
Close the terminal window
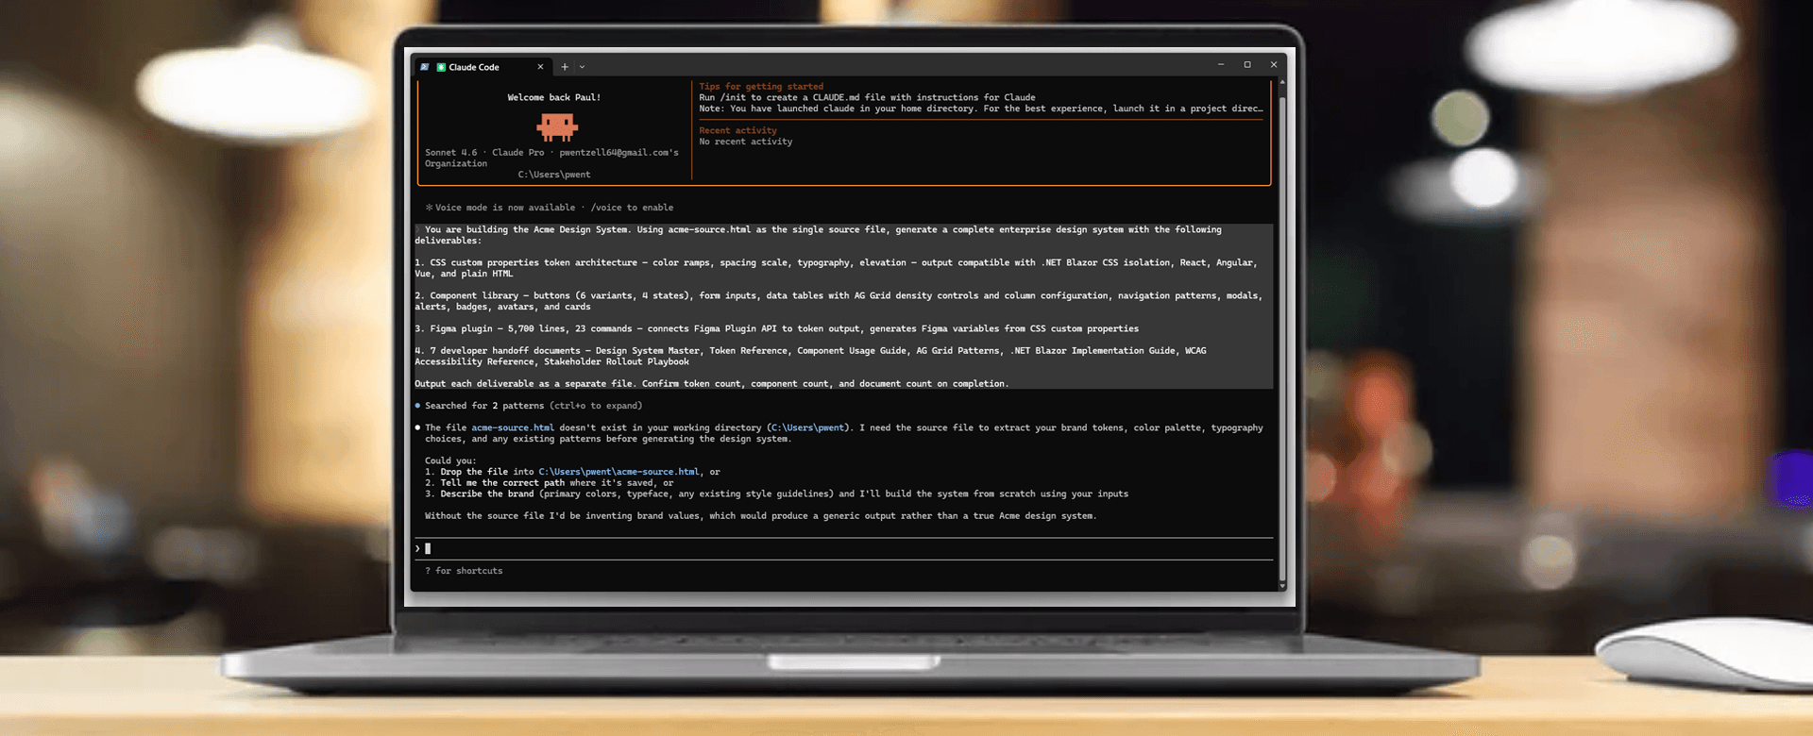1274,64
